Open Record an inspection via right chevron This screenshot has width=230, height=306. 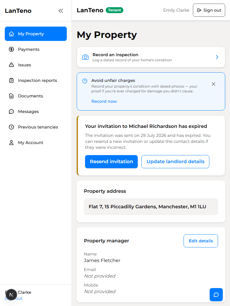tap(217, 57)
